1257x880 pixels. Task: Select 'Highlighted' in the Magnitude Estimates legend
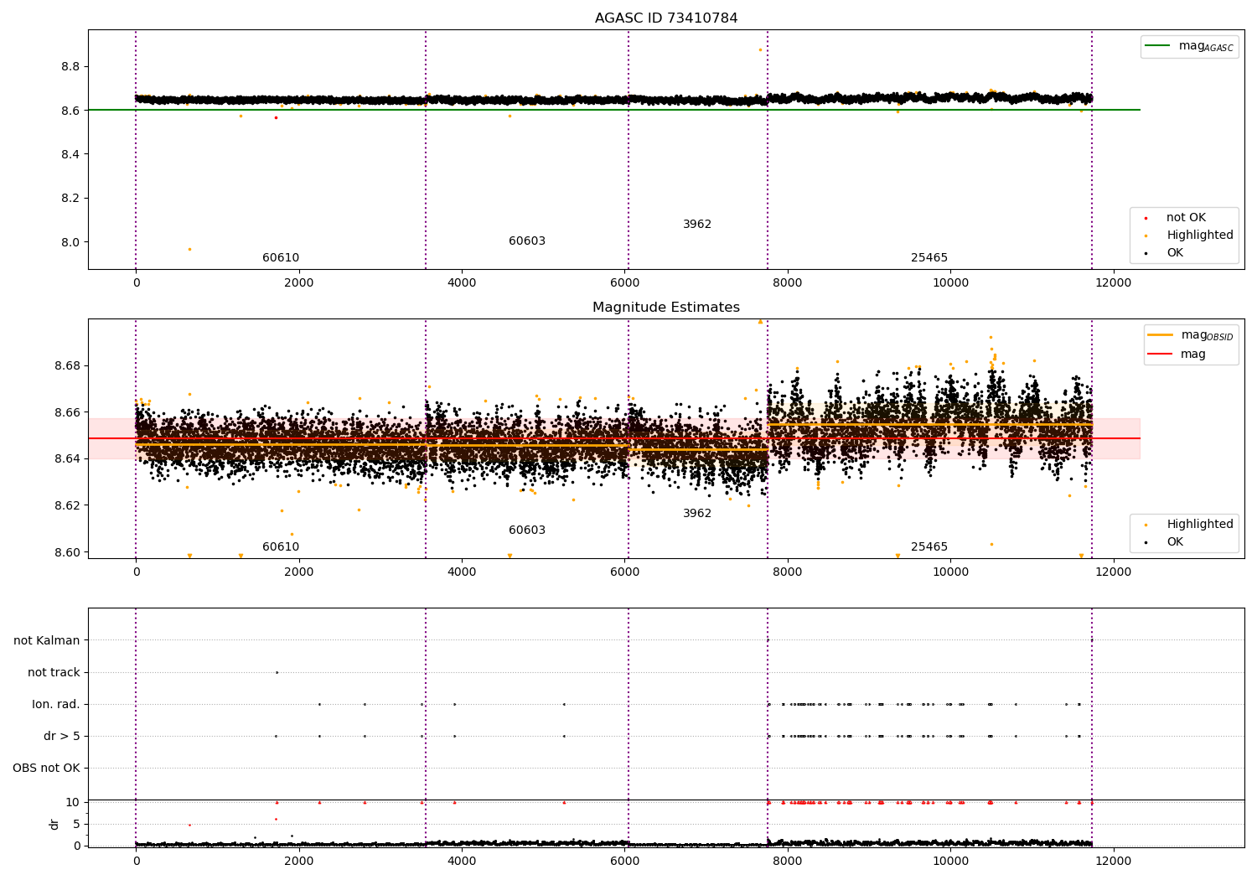1200,525
